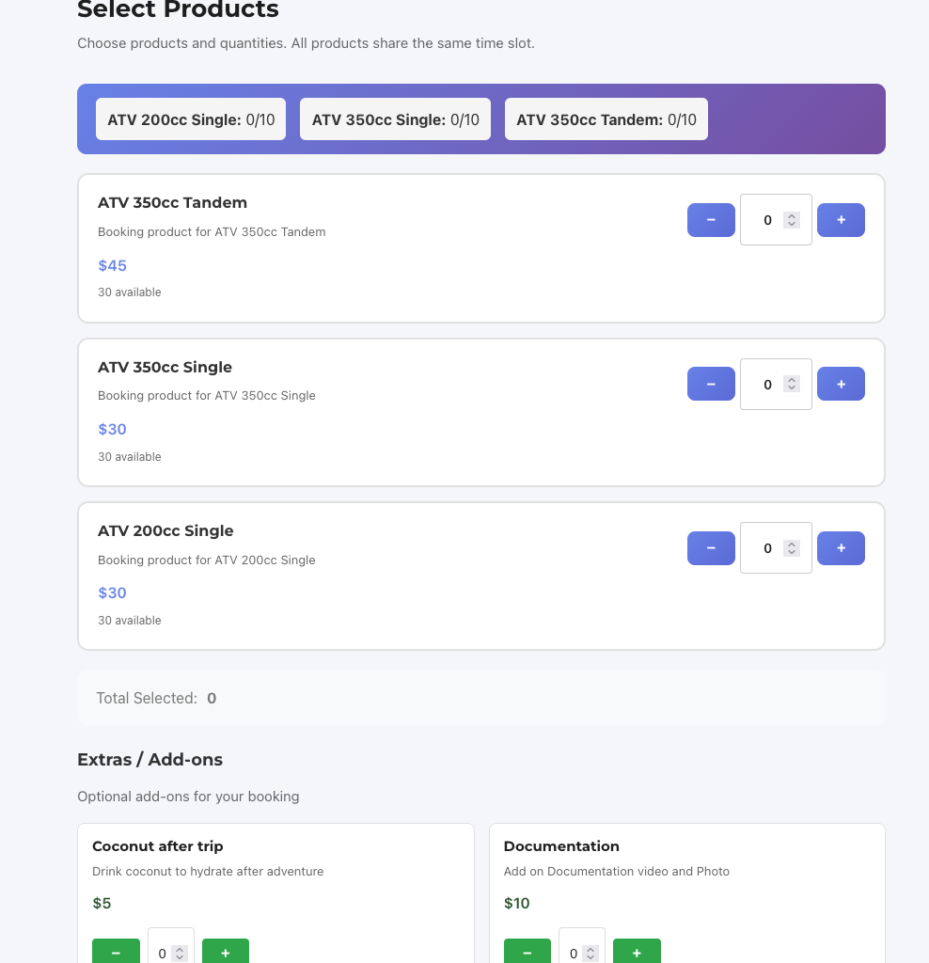The height and width of the screenshot is (963, 929).
Task: Focus the ATV 350cc Tandem quantity field
Action: click(x=765, y=220)
